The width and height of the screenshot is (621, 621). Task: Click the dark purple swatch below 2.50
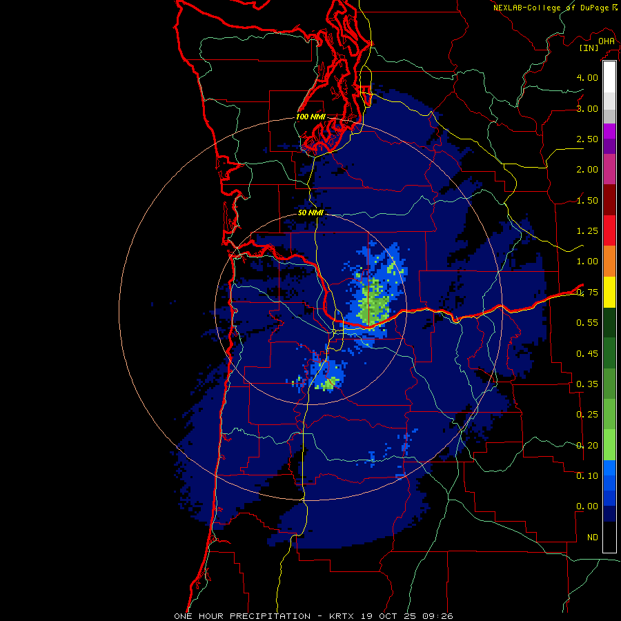click(609, 146)
